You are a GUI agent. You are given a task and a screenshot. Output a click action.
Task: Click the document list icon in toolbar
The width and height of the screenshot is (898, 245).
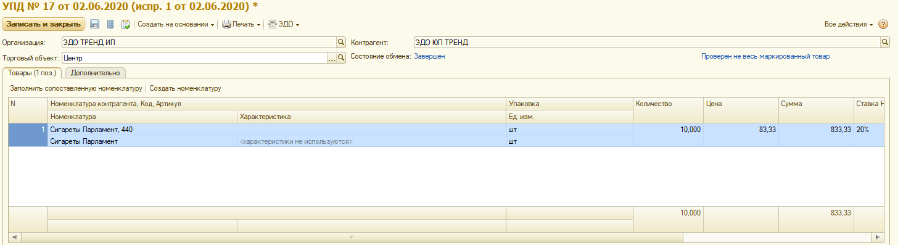(x=110, y=24)
